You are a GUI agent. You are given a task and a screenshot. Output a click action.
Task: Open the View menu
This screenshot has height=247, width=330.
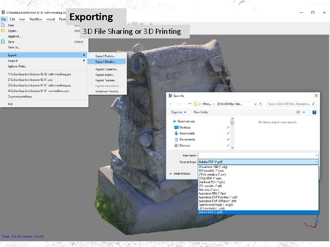tap(22, 19)
